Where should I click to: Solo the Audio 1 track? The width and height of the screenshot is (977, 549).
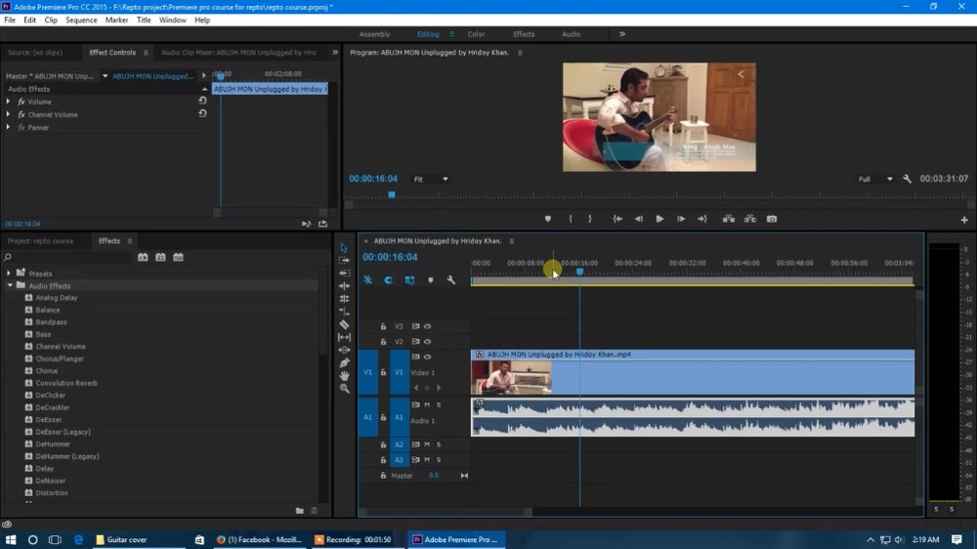(x=439, y=405)
